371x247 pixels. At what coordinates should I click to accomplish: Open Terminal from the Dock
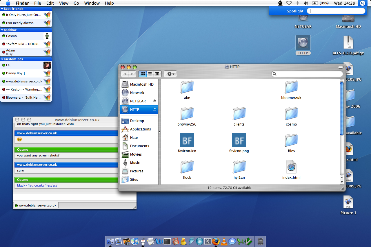167,241
